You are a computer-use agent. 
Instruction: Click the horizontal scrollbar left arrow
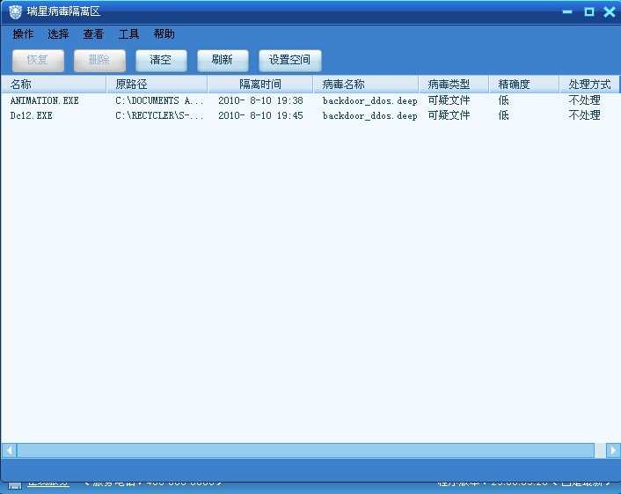[9, 450]
